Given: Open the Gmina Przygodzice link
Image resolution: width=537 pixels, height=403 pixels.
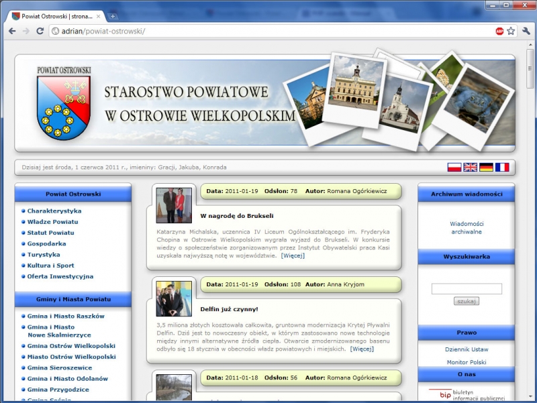Looking at the screenshot, I should tap(58, 390).
